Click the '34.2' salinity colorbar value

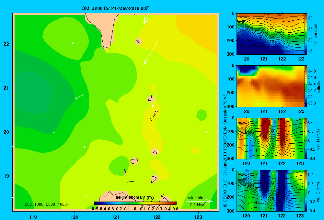(x=312, y=90)
